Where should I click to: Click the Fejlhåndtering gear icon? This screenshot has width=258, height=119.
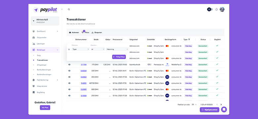(33, 80)
